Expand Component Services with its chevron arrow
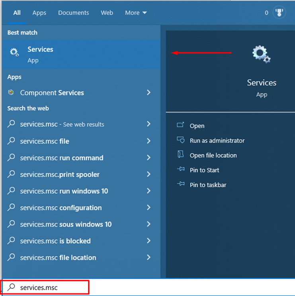Screen dimensions: 295x296 [148, 93]
